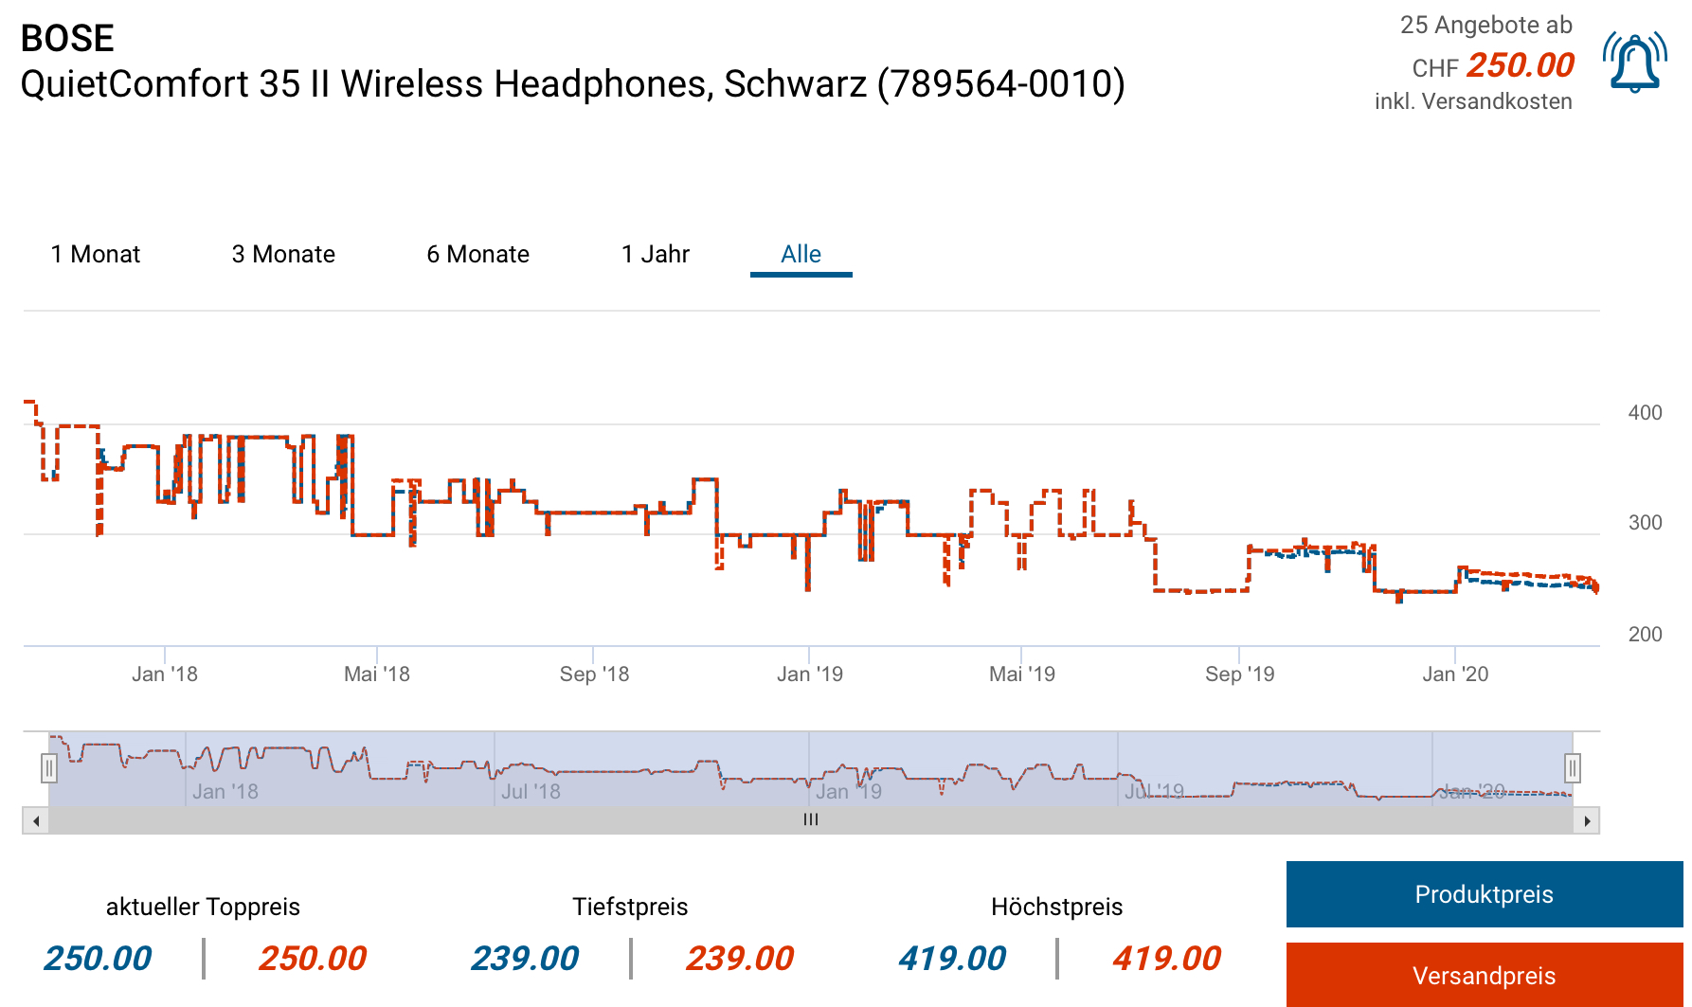Select the Alle time range tab
This screenshot has width=1692, height=1007.
coord(801,254)
